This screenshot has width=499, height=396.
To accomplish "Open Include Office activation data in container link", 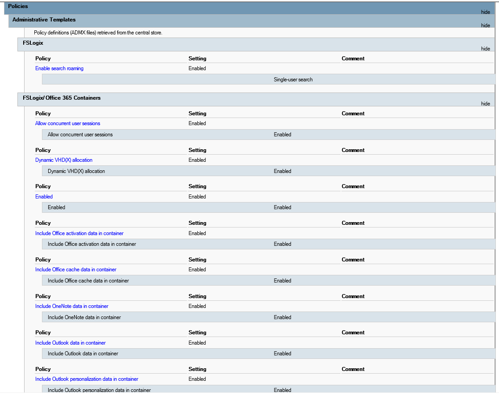I will pyautogui.click(x=79, y=233).
